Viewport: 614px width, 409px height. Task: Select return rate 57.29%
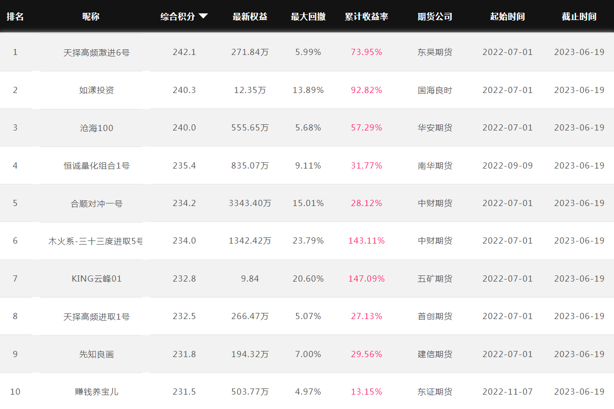(x=366, y=128)
